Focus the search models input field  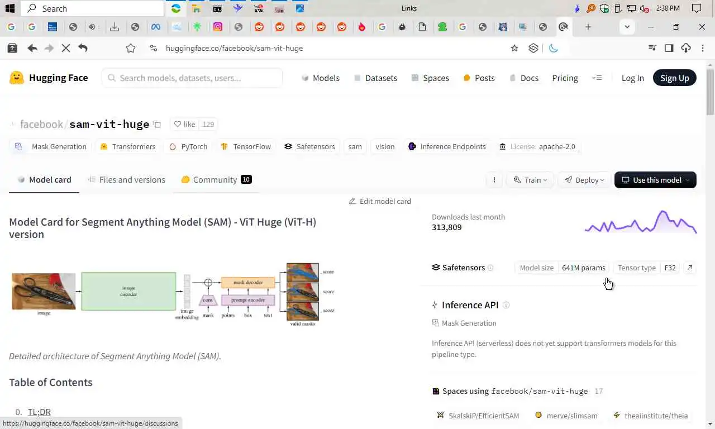click(192, 78)
